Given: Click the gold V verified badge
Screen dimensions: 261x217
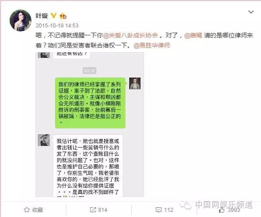Looking at the screenshot, I should pos(53,16).
